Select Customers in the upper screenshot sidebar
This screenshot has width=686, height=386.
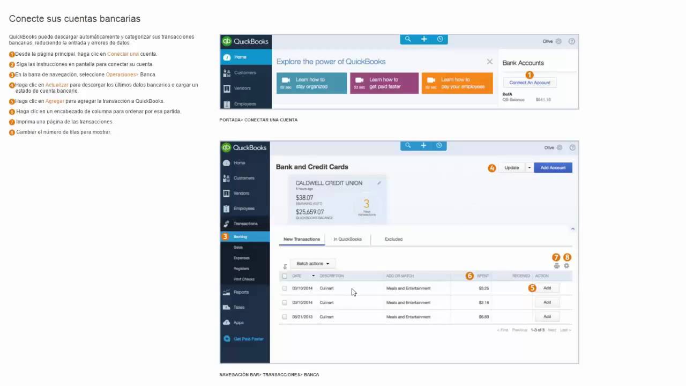click(246, 72)
